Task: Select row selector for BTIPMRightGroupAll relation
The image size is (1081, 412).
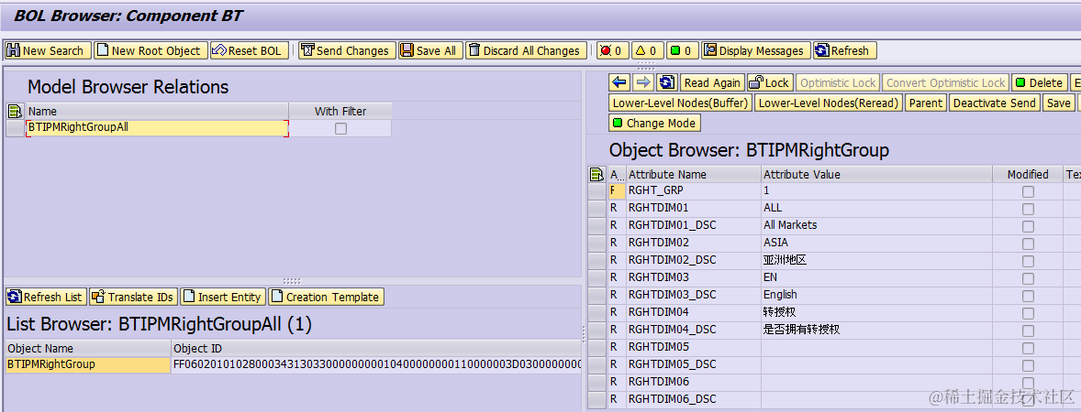Action: click(16, 128)
